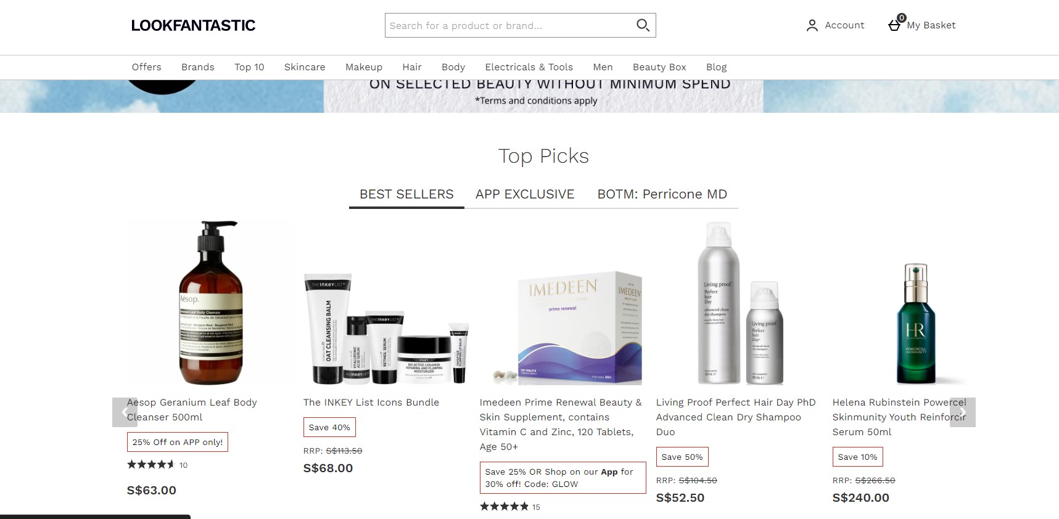Open Helena Rubinstein Powercell serum link
1059x519 pixels.
(899, 417)
